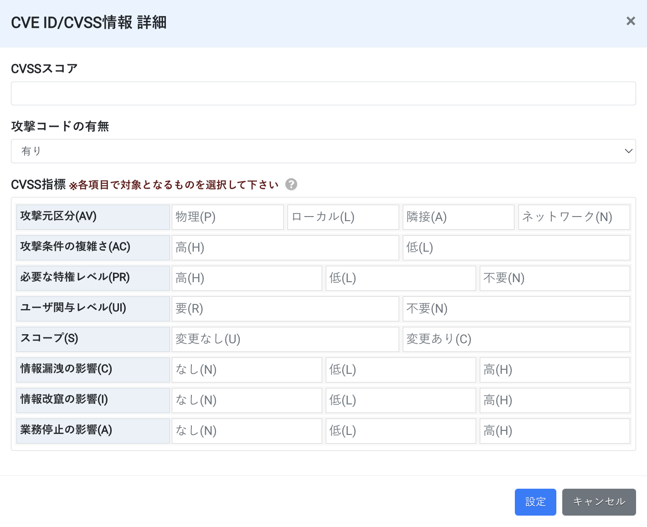Choose なし(N) for 情報漏洩の影響(C)

click(247, 370)
